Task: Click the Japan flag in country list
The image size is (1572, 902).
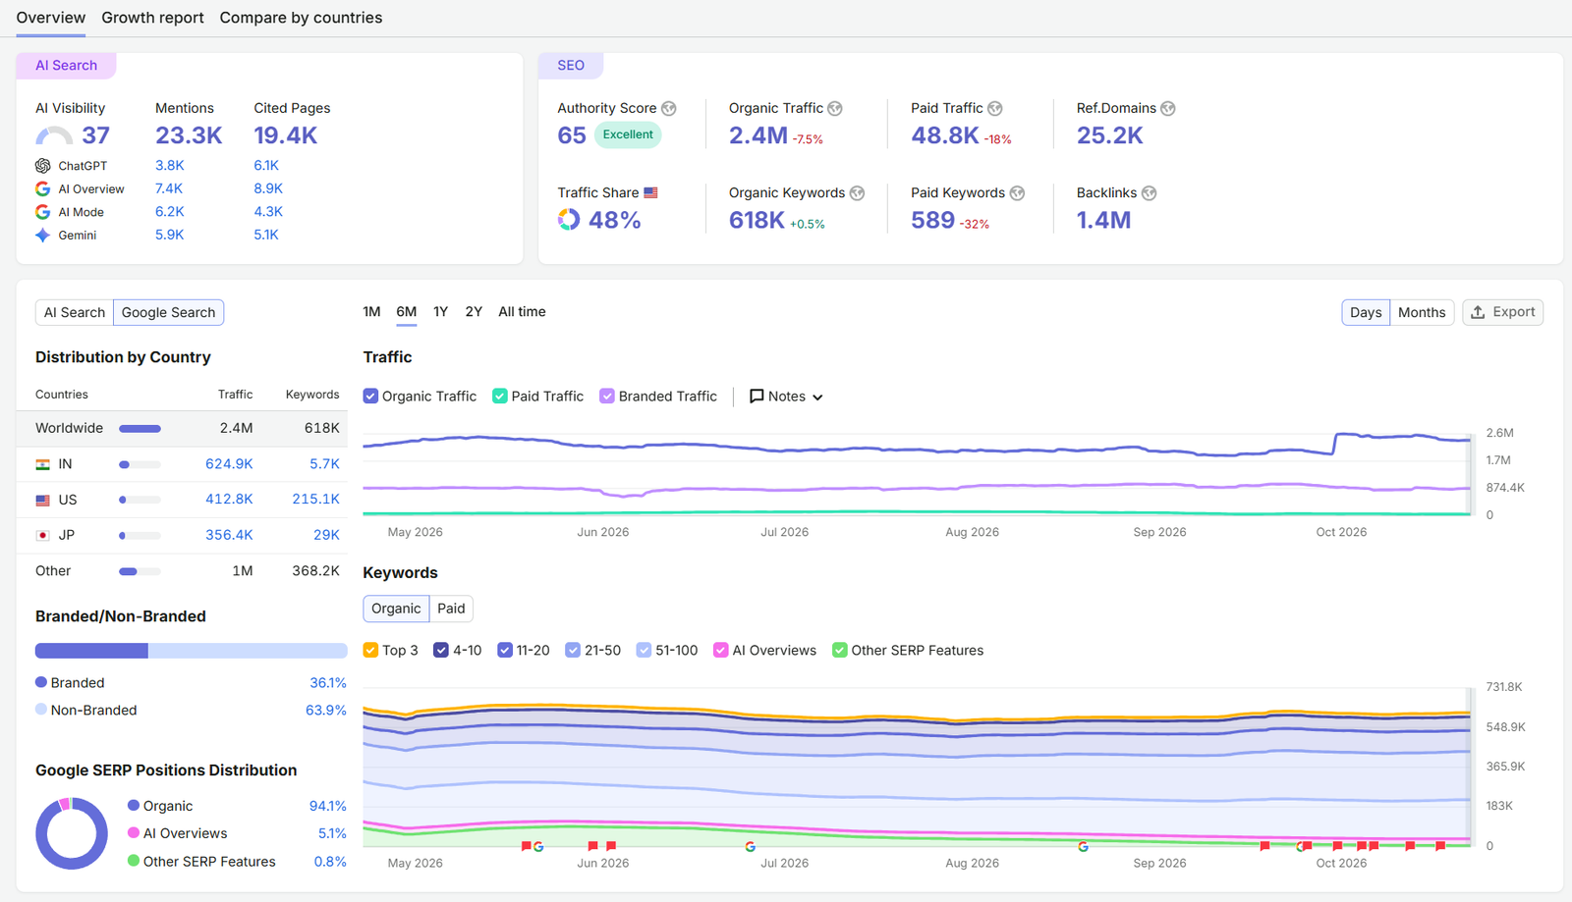Action: pos(43,536)
